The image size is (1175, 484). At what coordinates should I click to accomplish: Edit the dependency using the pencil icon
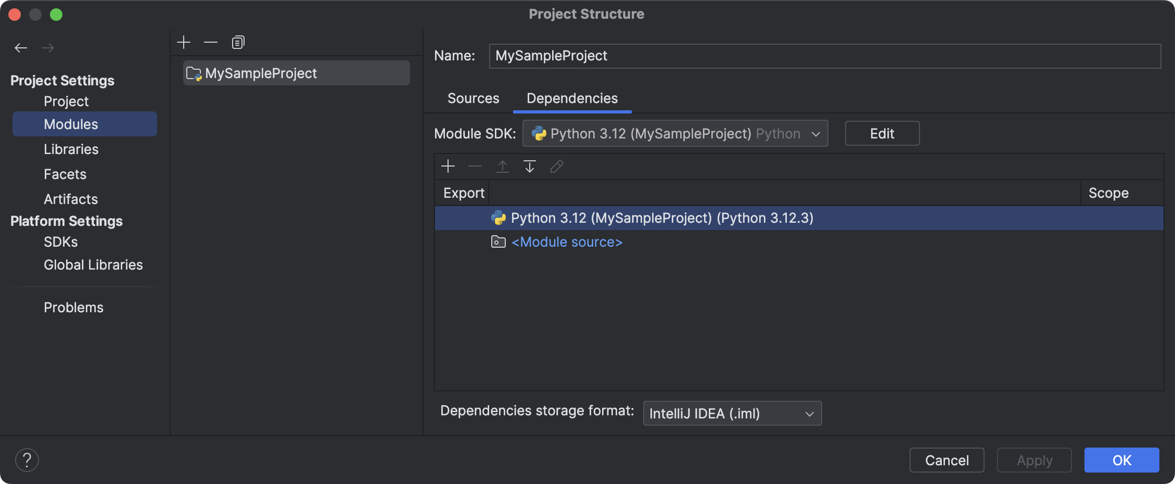(556, 166)
